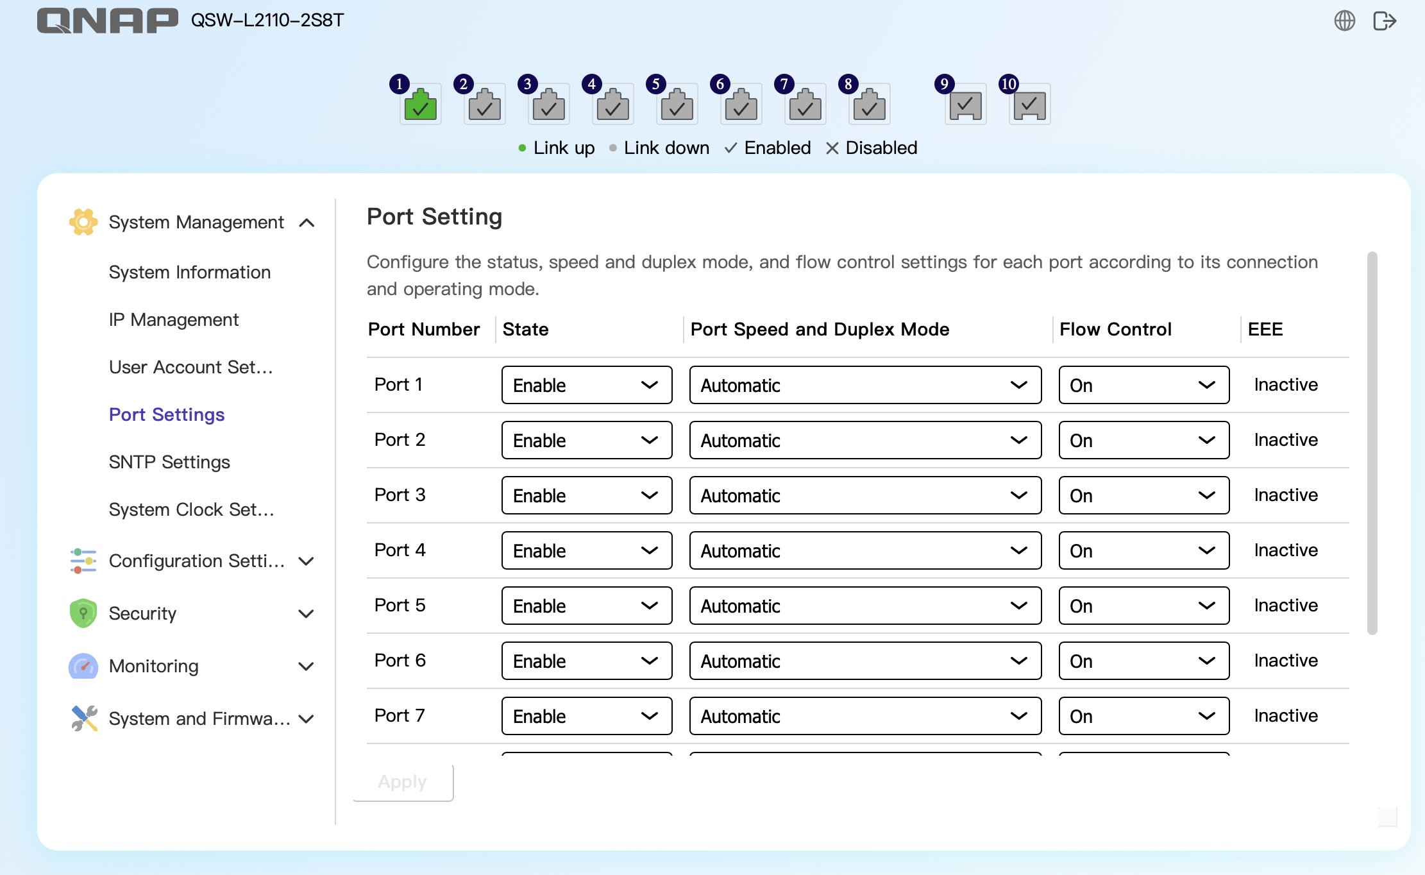Image resolution: width=1425 pixels, height=875 pixels.
Task: Click the Port 5 row label
Action: (x=400, y=605)
